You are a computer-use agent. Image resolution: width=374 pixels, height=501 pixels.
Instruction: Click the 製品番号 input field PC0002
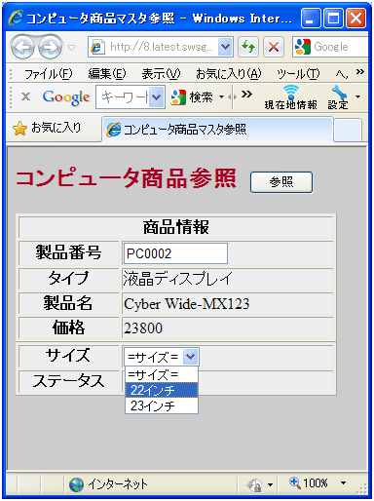175,253
